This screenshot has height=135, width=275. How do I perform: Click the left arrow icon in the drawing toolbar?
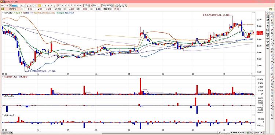pyautogui.click(x=272, y=112)
